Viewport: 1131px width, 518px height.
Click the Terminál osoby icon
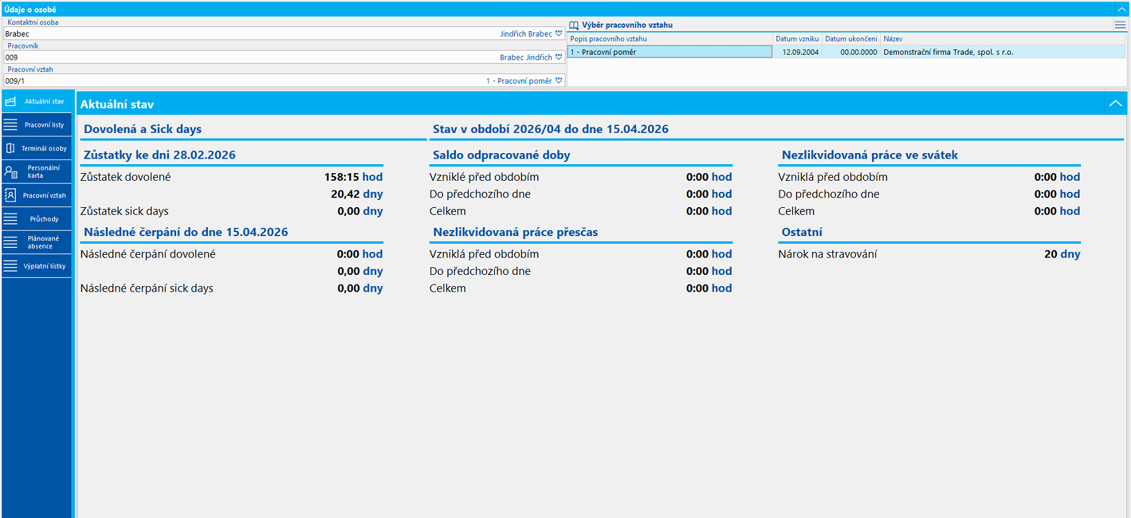[x=10, y=148]
